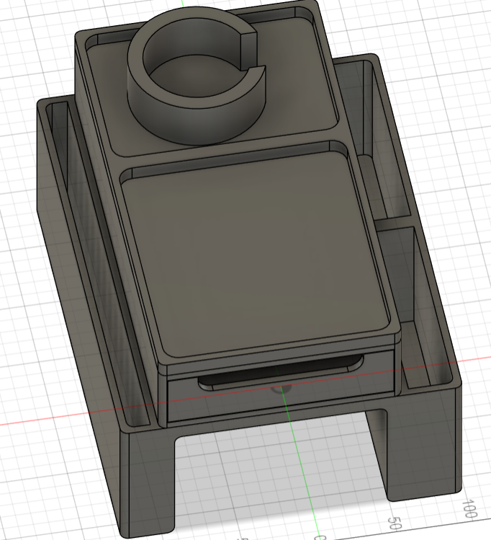Select the dark drawer handle cutout slot
The image size is (491, 540).
click(x=280, y=373)
